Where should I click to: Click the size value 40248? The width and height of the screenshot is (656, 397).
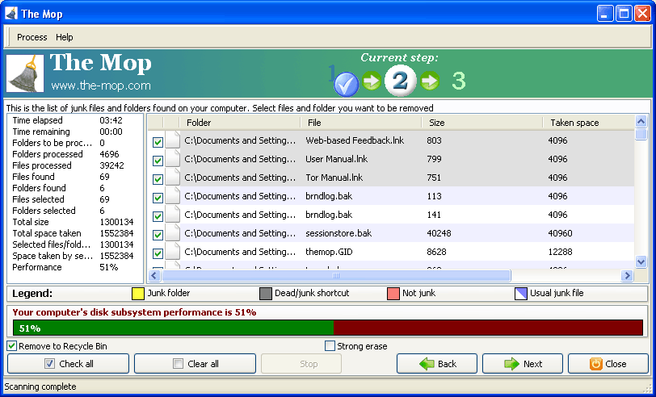[439, 233]
